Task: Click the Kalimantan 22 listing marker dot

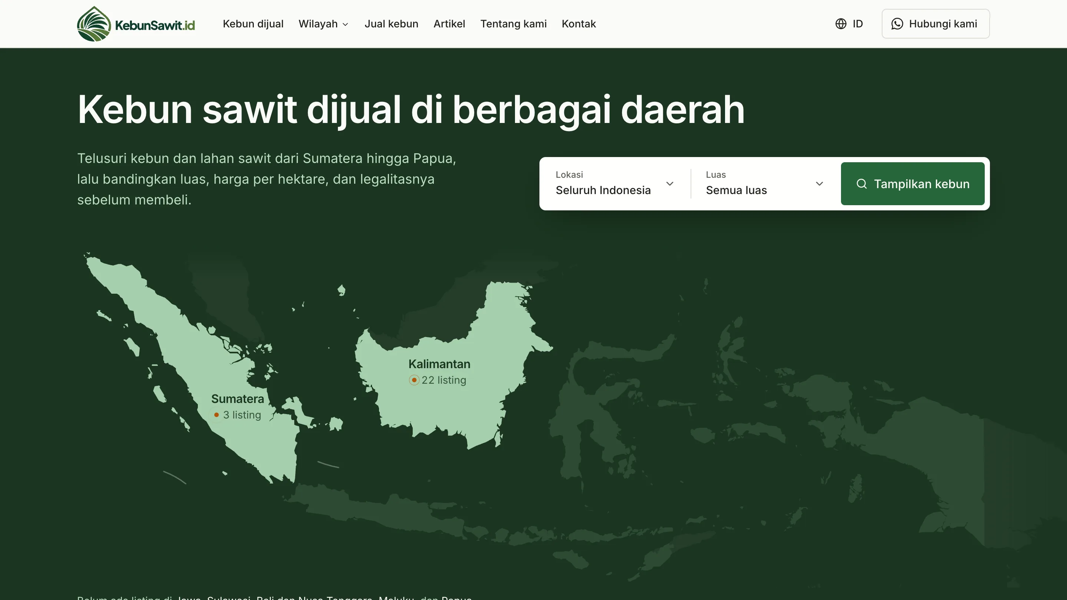Action: (x=414, y=380)
